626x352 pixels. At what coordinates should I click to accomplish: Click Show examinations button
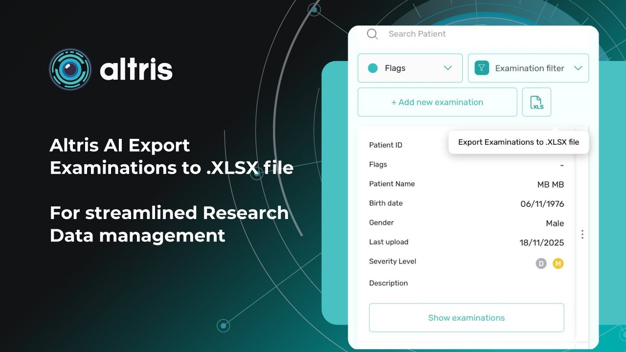(x=467, y=318)
